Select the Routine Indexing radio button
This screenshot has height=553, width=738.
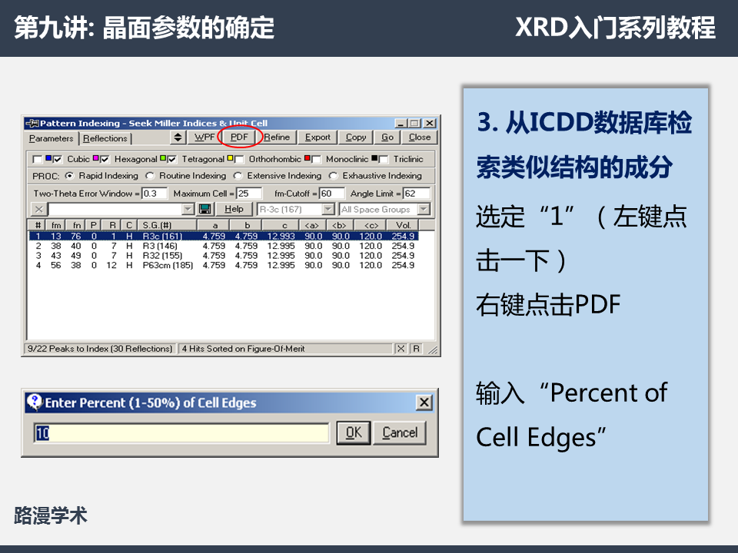click(150, 175)
